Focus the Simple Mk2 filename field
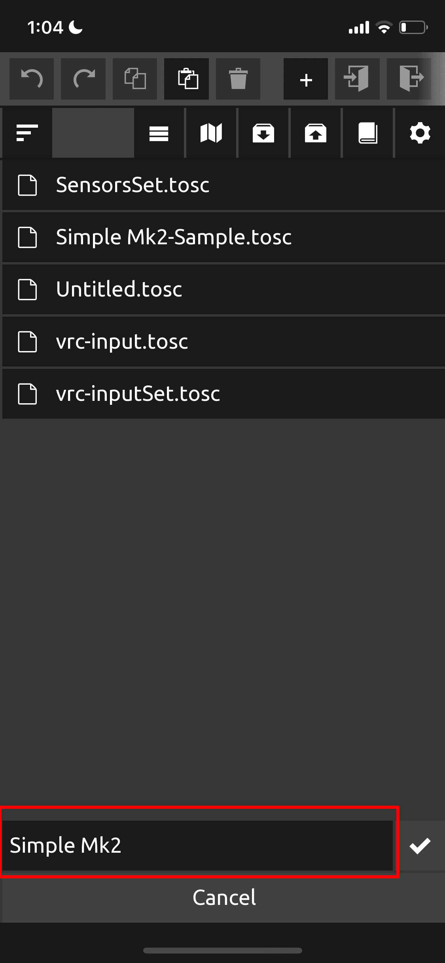 point(198,846)
